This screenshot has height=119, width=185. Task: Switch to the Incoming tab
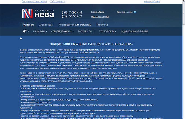[102, 25]
